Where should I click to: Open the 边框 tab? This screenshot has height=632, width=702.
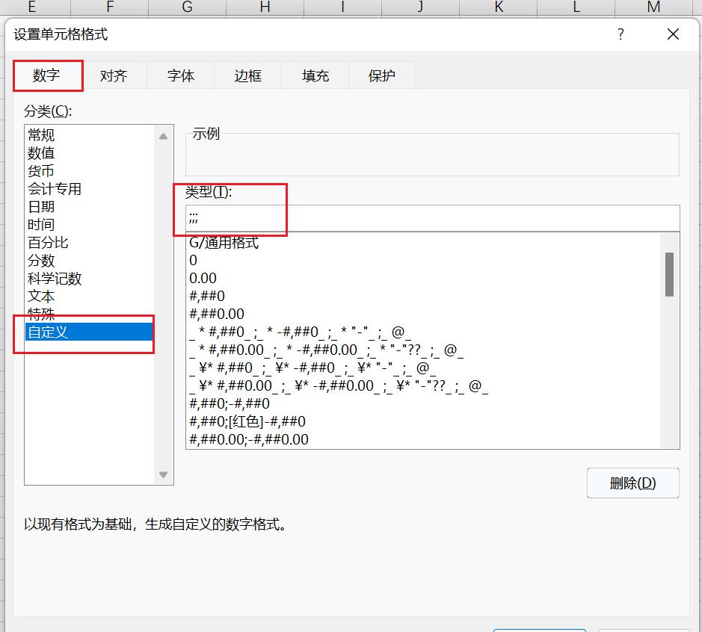click(x=248, y=75)
